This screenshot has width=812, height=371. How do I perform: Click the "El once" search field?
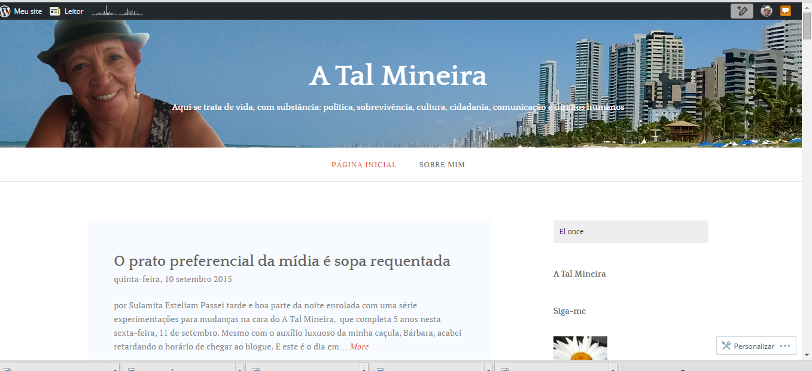coord(631,232)
